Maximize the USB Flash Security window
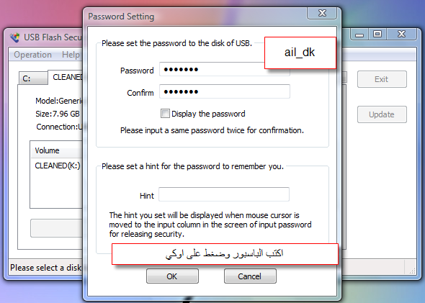425x303 pixels. [x=377, y=34]
